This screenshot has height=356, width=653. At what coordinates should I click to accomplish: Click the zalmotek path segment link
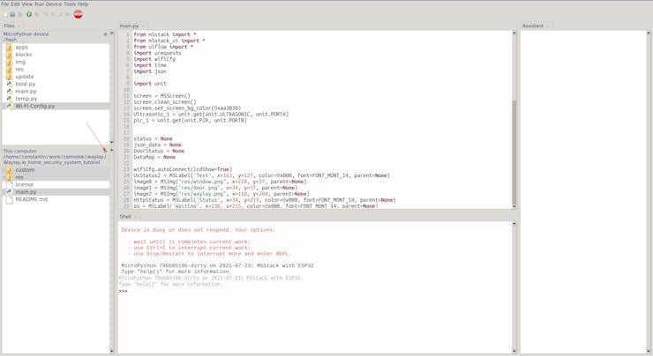coord(73,157)
